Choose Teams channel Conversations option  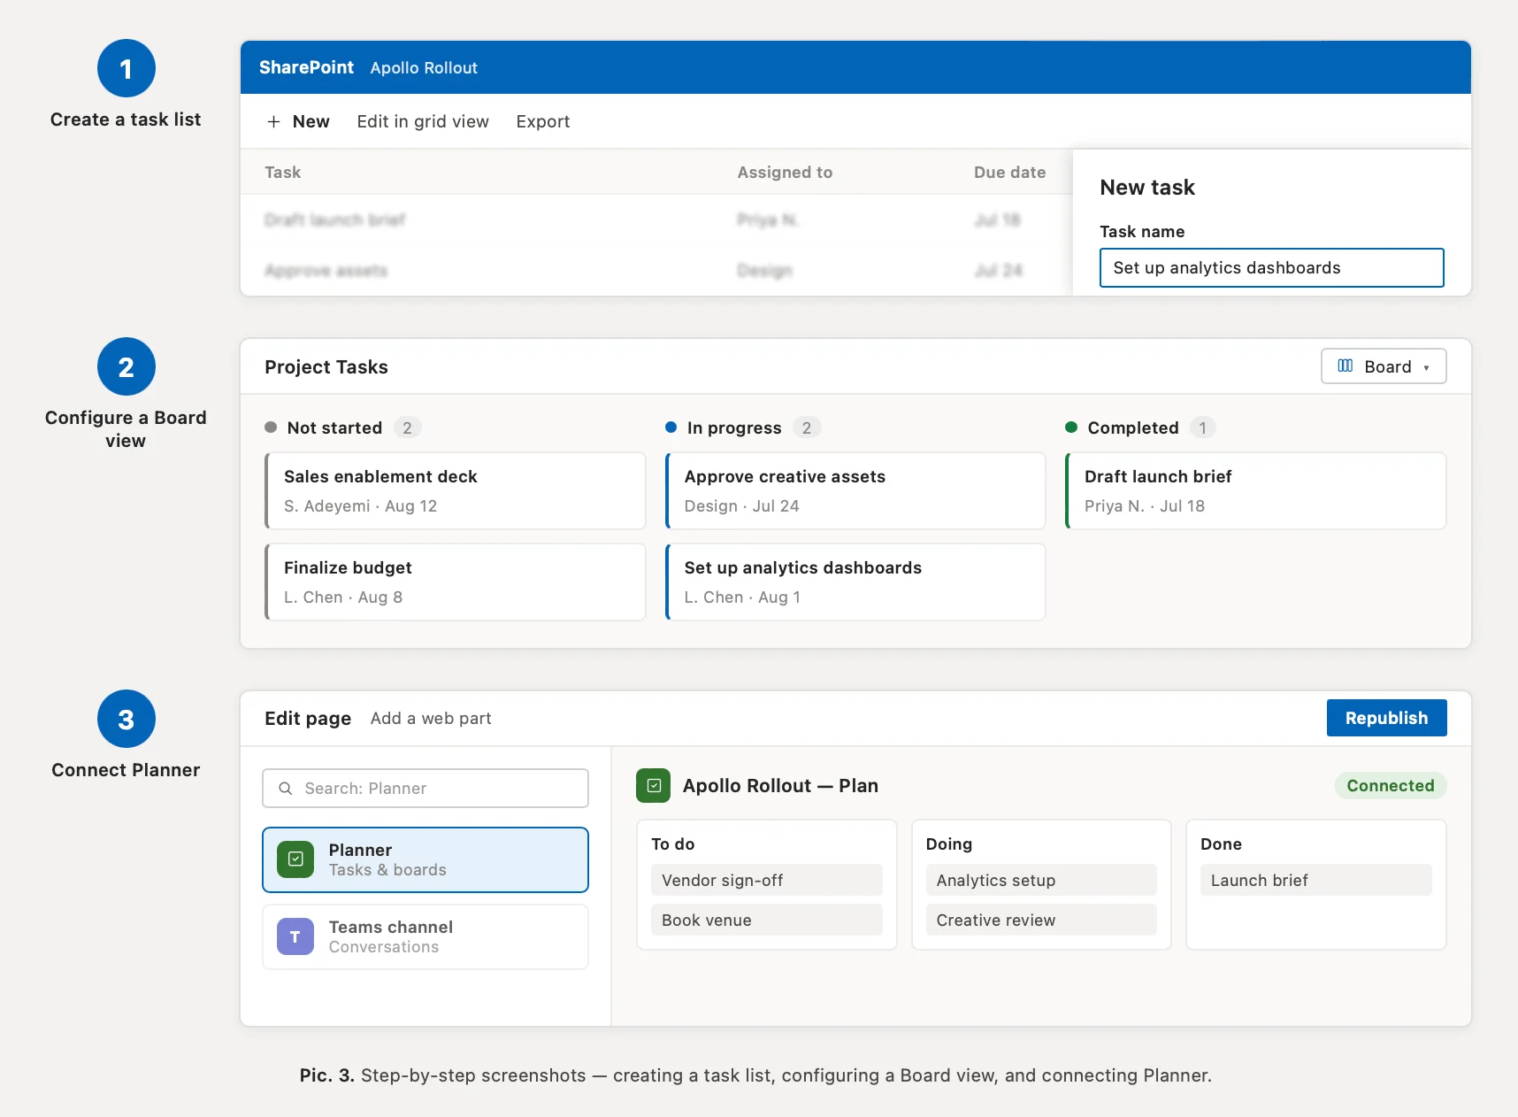425,936
